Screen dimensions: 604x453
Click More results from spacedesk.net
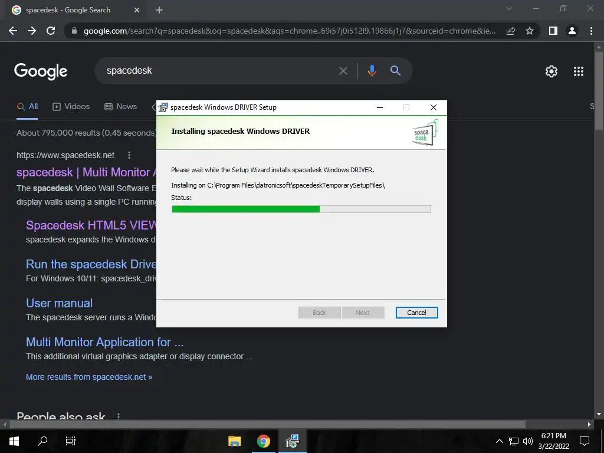[x=89, y=377]
